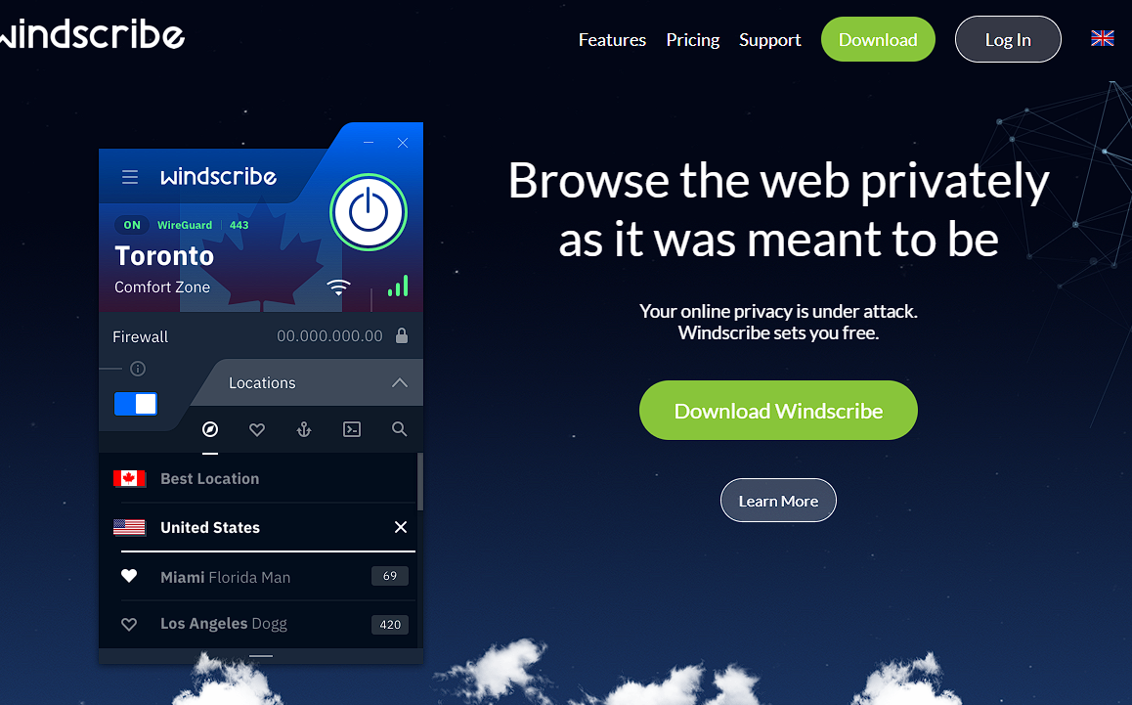Click the locations list scrollbar

click(420, 482)
